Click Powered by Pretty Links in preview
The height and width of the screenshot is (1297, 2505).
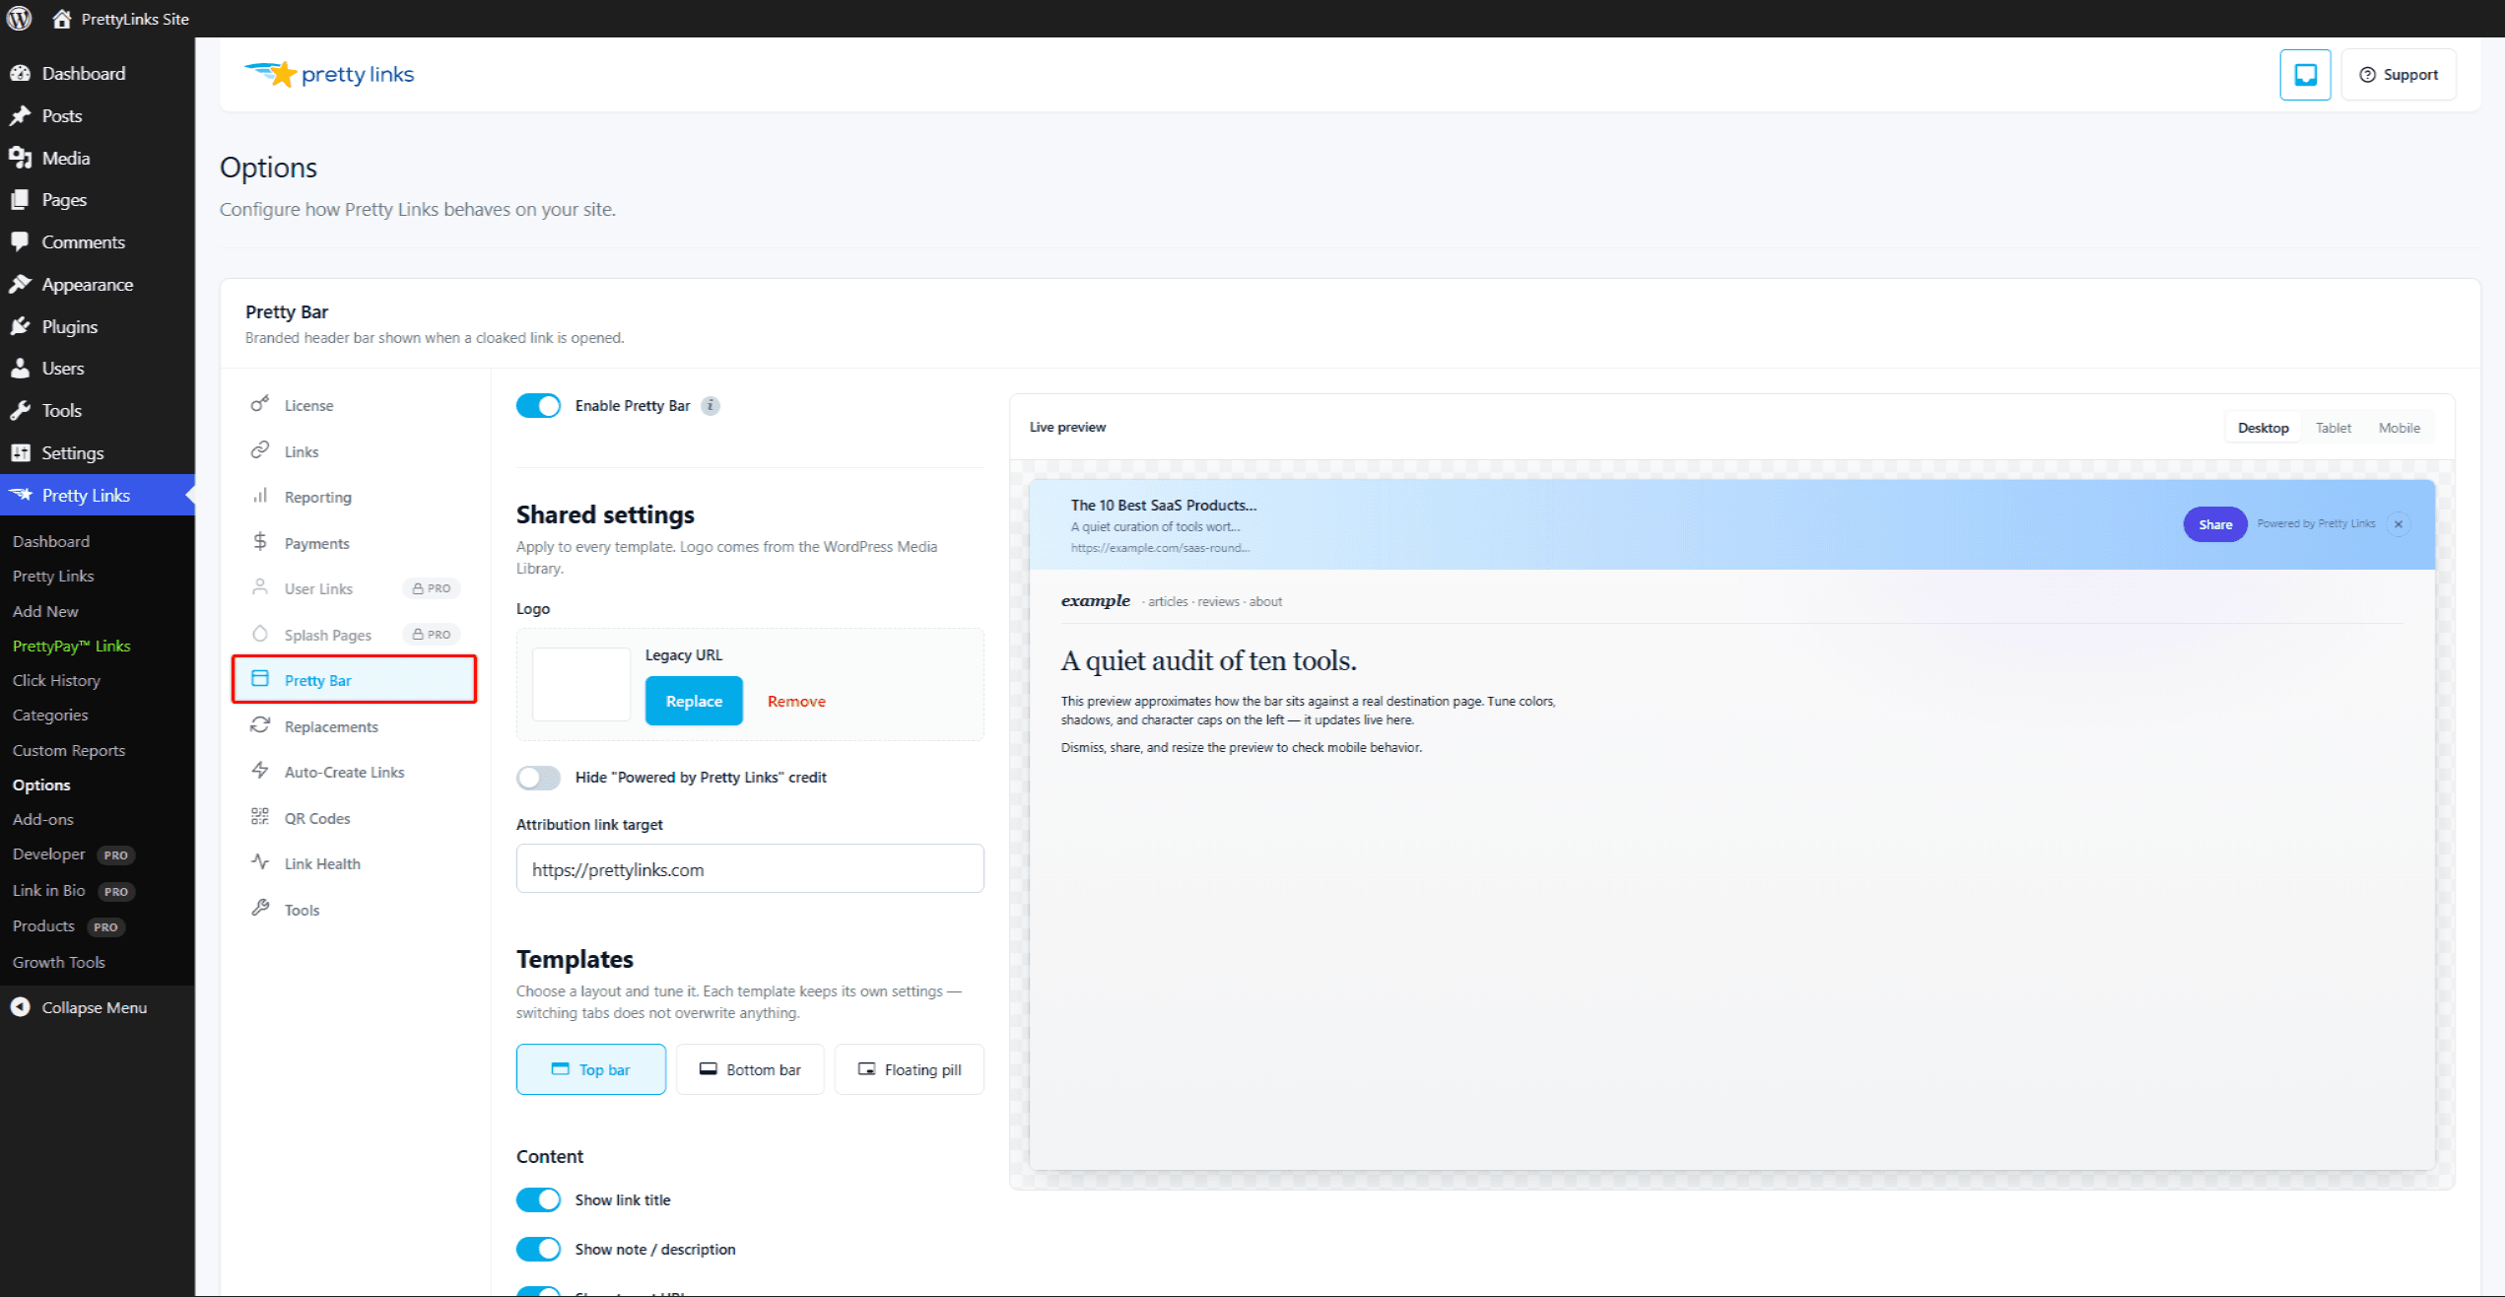click(2316, 523)
